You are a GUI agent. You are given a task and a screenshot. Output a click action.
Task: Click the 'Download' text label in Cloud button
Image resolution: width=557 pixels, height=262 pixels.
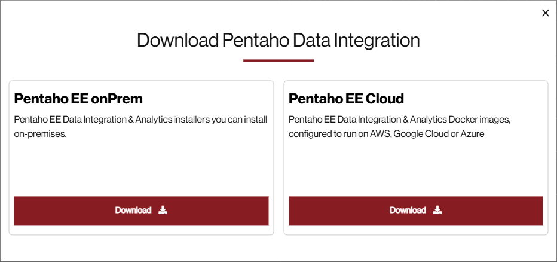[x=408, y=210]
